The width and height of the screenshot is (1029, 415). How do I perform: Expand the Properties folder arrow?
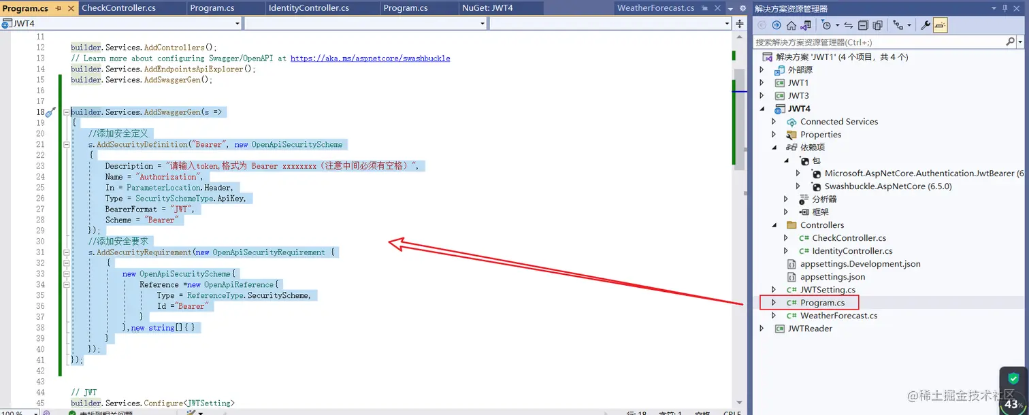774,134
